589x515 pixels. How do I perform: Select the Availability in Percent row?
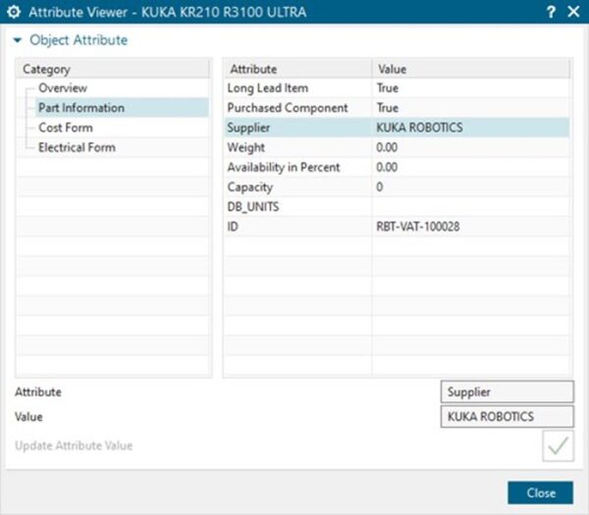coord(284,167)
